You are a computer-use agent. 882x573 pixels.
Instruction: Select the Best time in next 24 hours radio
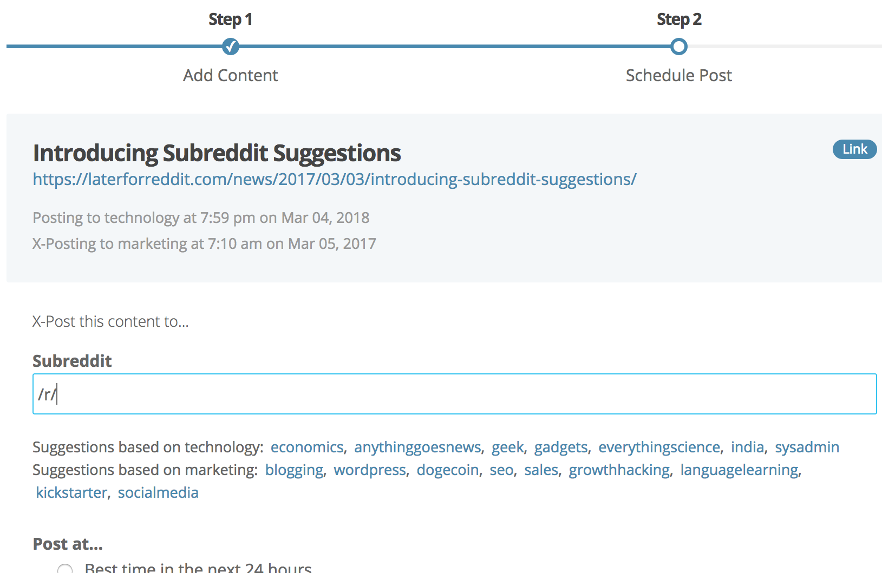(65, 569)
